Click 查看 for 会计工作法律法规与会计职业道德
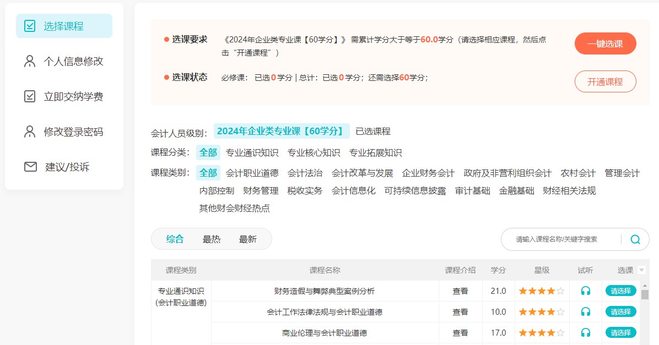The height and width of the screenshot is (345, 659). click(460, 312)
